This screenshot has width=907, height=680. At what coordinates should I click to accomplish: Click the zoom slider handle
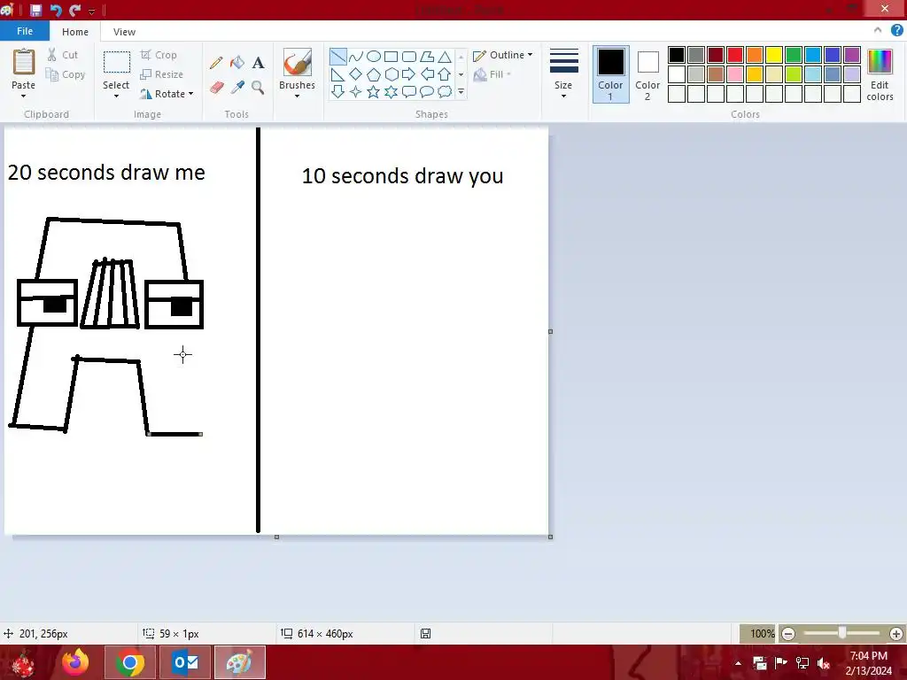(x=842, y=633)
